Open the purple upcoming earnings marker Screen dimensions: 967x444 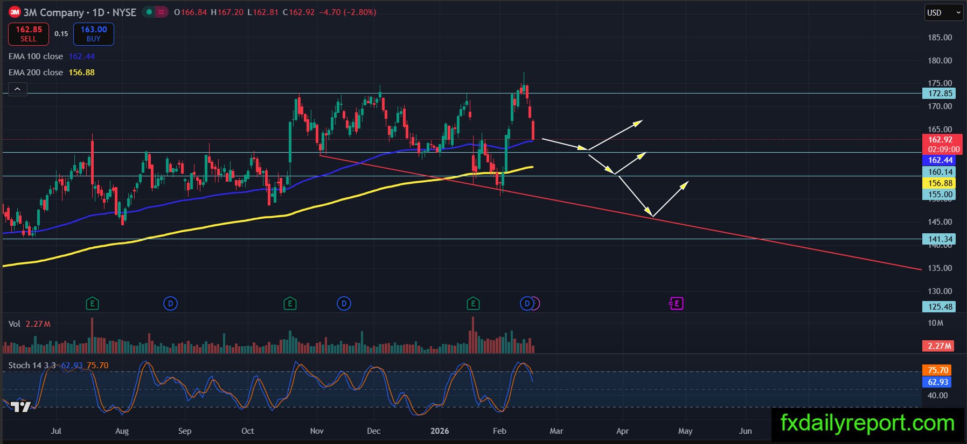(676, 304)
